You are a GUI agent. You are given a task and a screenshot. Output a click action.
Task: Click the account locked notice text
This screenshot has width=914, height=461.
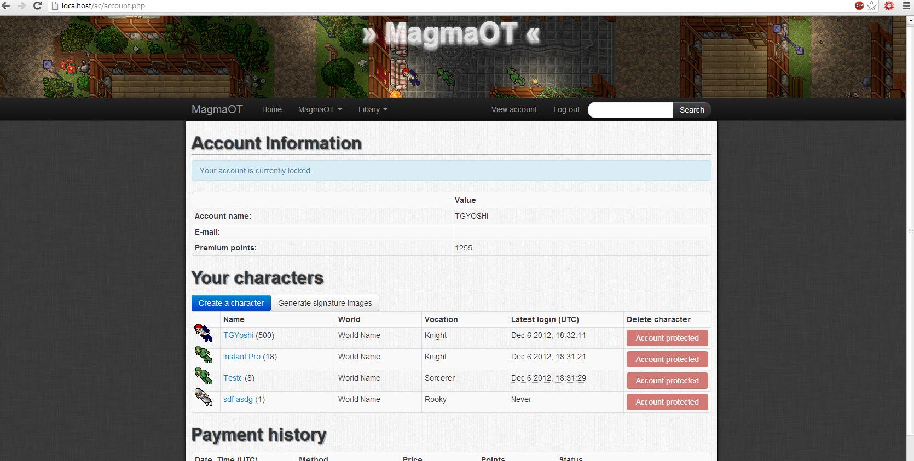click(x=256, y=171)
